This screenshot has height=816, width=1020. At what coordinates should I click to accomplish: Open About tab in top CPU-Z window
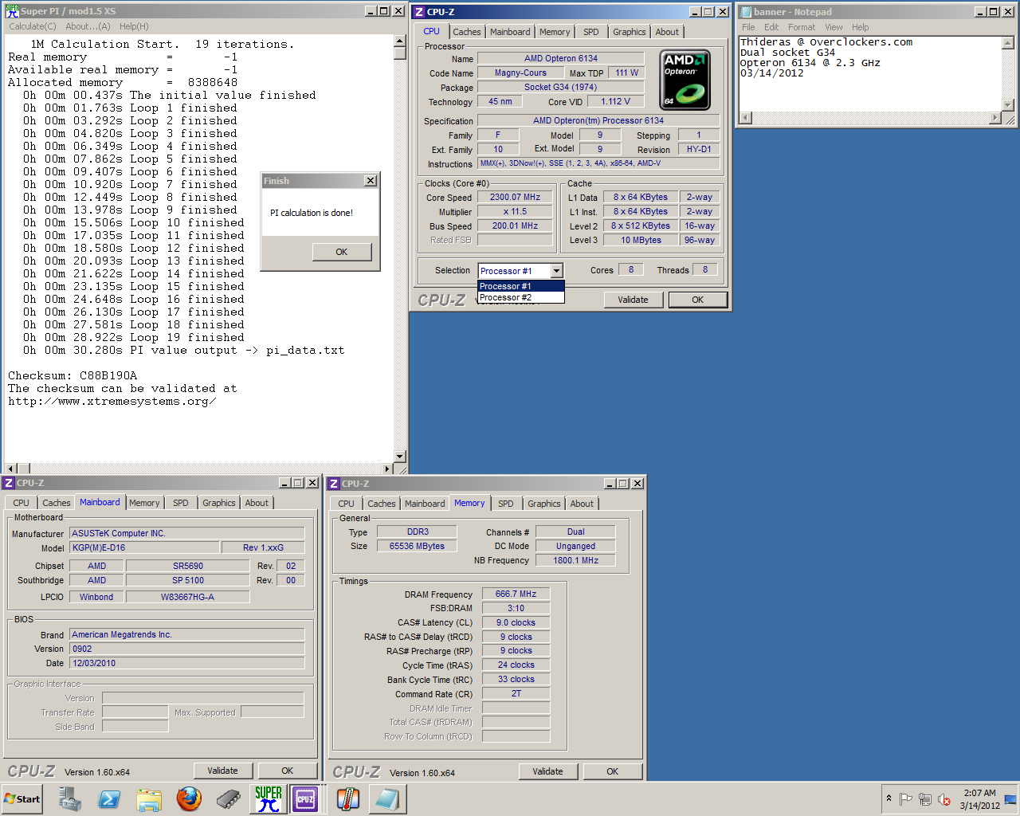click(667, 32)
